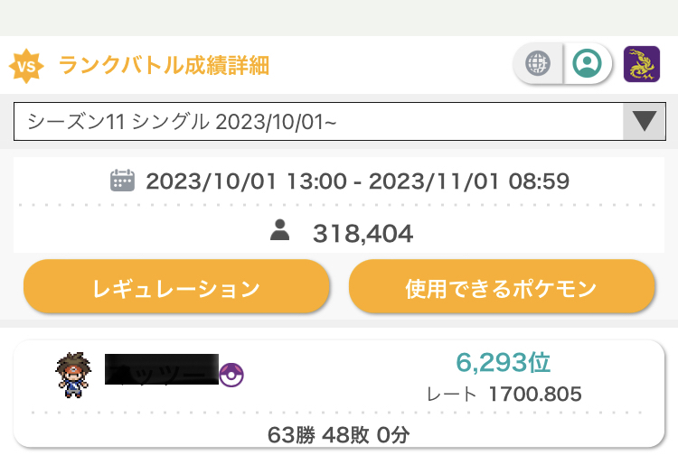Click the blacked-out trainer name
Image resolution: width=678 pixels, height=455 pixels.
tap(163, 371)
